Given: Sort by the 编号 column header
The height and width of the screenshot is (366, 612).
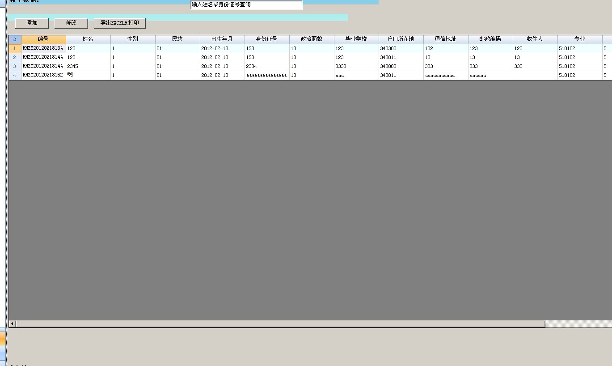Looking at the screenshot, I should [x=43, y=39].
